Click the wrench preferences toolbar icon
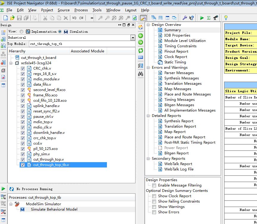This screenshot has width=257, height=224. pos(185,18)
